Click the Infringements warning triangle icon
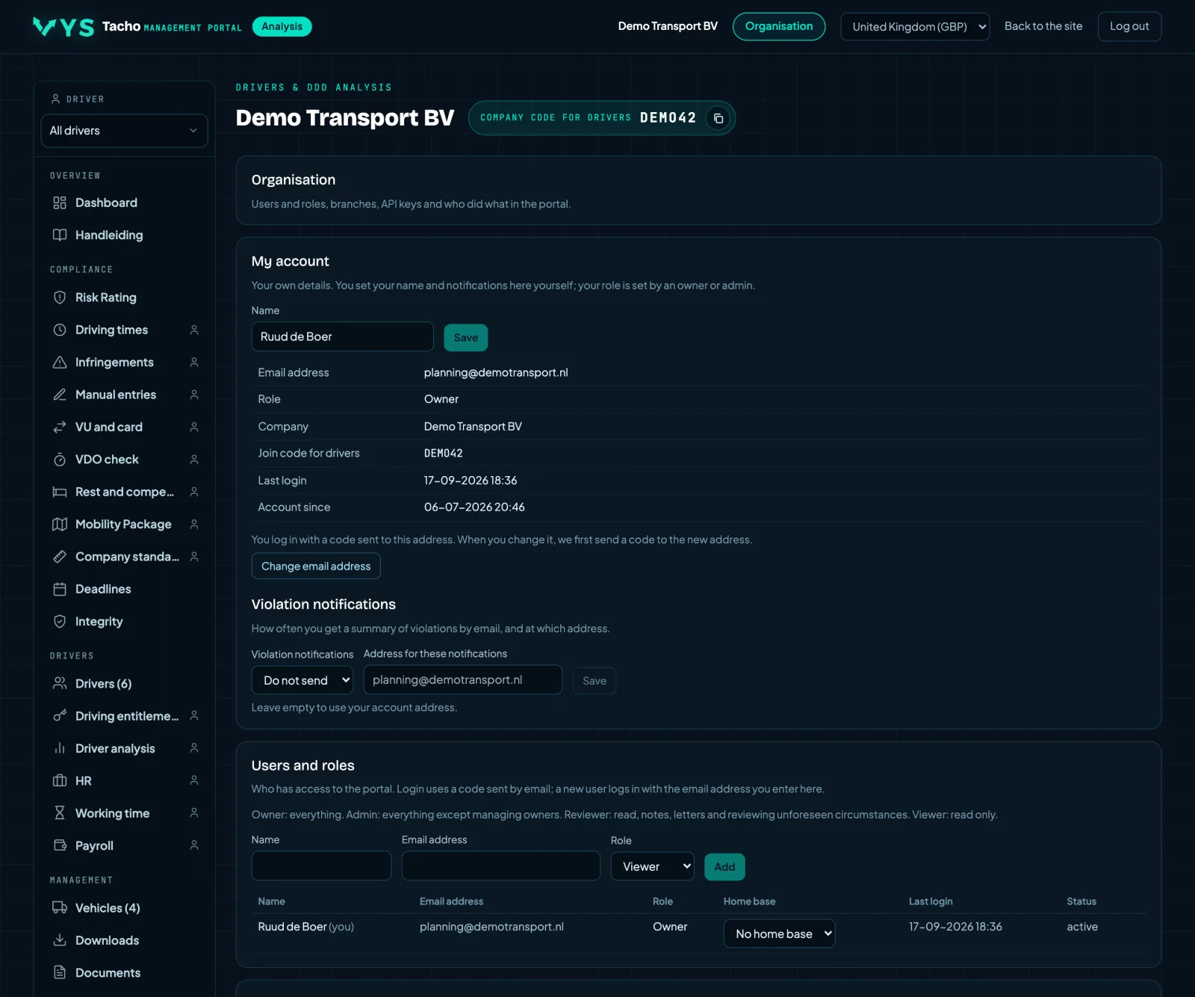 (x=60, y=362)
